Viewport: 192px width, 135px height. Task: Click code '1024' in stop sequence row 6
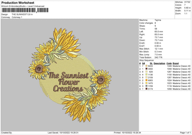pyautogui.click(x=169, y=81)
